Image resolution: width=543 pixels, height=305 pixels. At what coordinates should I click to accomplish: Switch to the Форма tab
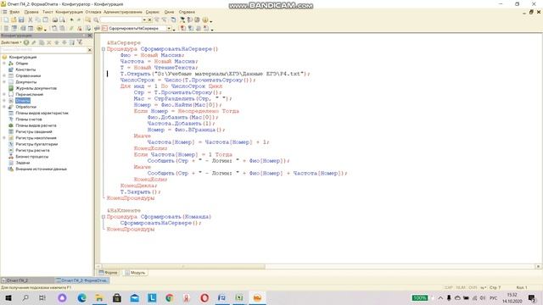coord(109,273)
